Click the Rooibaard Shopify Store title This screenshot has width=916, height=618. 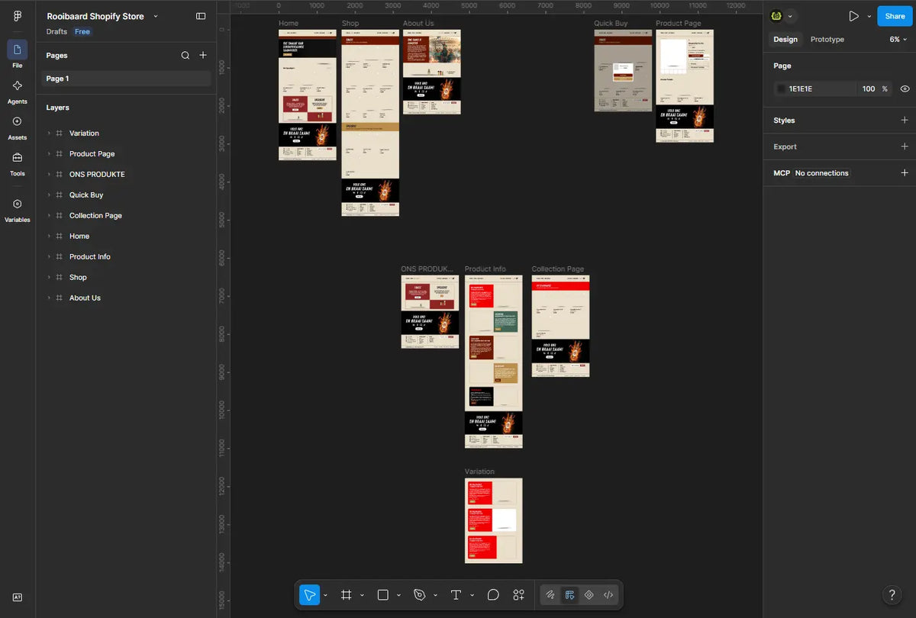tap(95, 16)
